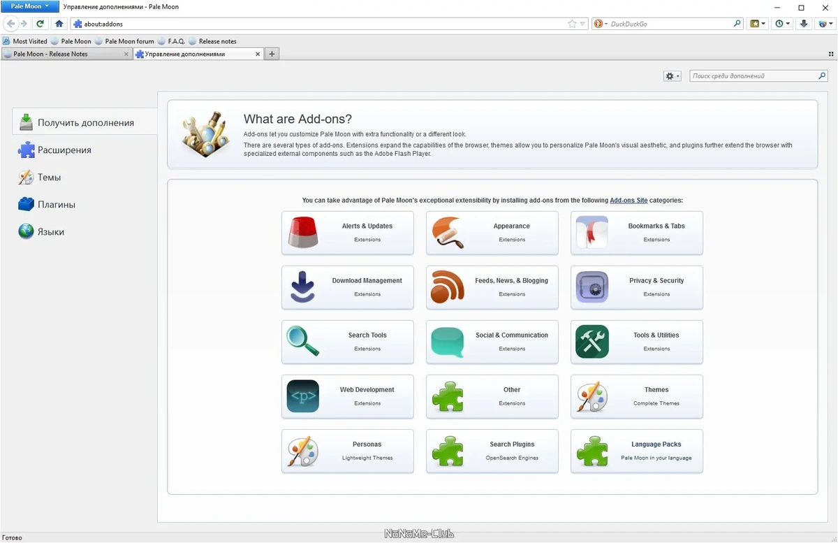Expand the DuckDuckGo search engine selector
838x543 pixels.
tap(600, 24)
